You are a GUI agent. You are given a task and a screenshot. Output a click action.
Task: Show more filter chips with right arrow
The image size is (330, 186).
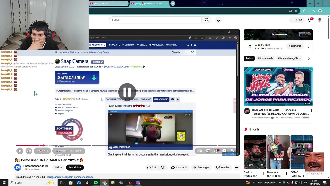309,59
